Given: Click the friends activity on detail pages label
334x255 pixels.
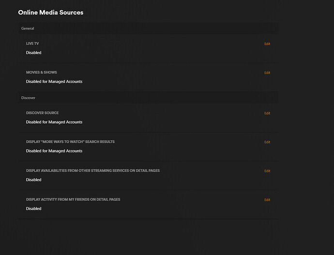Looking at the screenshot, I should pyautogui.click(x=73, y=199).
